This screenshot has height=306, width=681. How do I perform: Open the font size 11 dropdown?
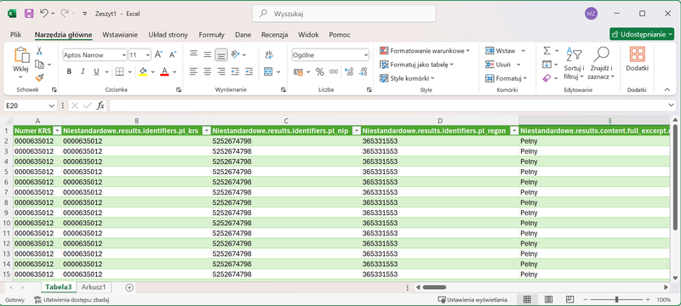point(148,55)
